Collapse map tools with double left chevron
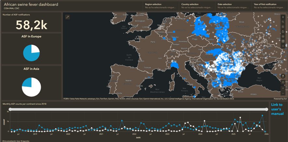 283,46
